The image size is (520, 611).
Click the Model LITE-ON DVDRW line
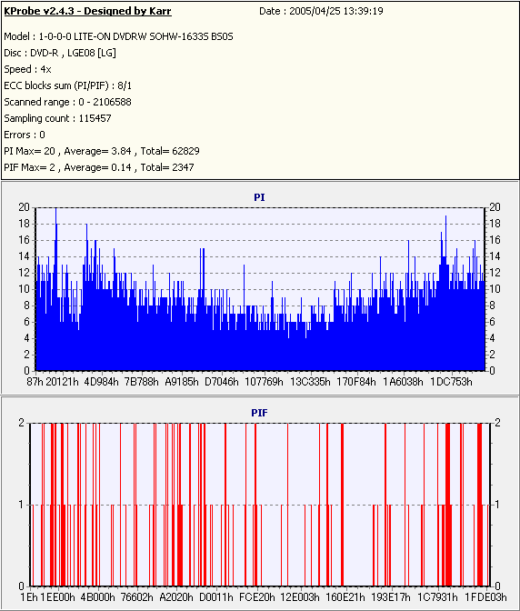click(x=118, y=36)
